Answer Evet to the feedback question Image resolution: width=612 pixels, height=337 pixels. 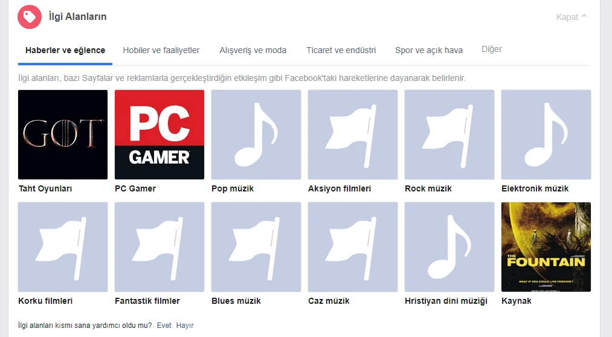pos(164,326)
